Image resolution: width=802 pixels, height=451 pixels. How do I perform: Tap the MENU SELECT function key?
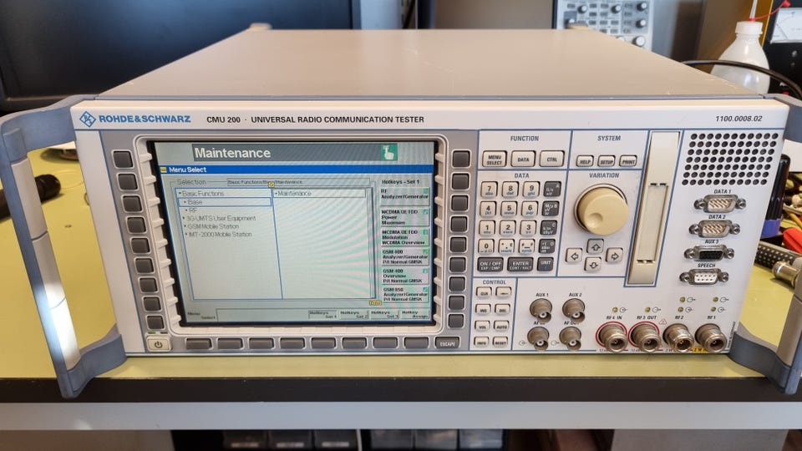pos(494,160)
